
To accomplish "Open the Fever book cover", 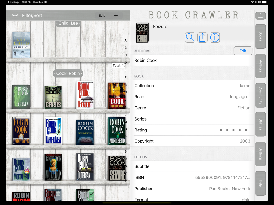I will [85, 95].
